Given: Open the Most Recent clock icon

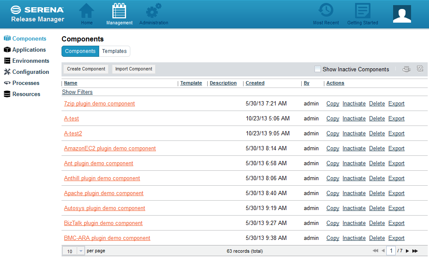Looking at the screenshot, I should (326, 11).
